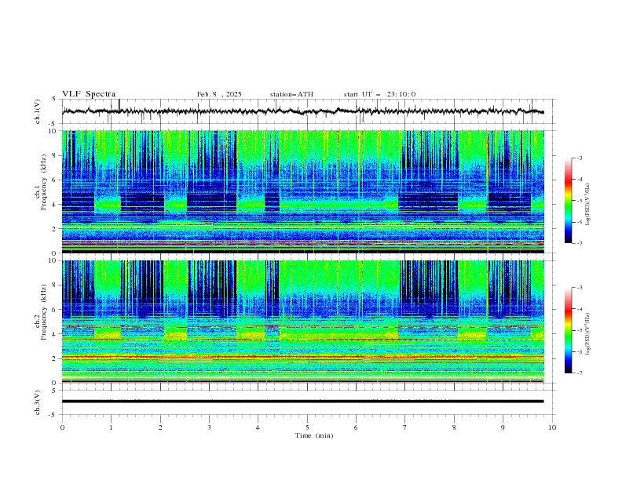Click time-axis tick label "2"
The image size is (622, 480).
point(160,427)
